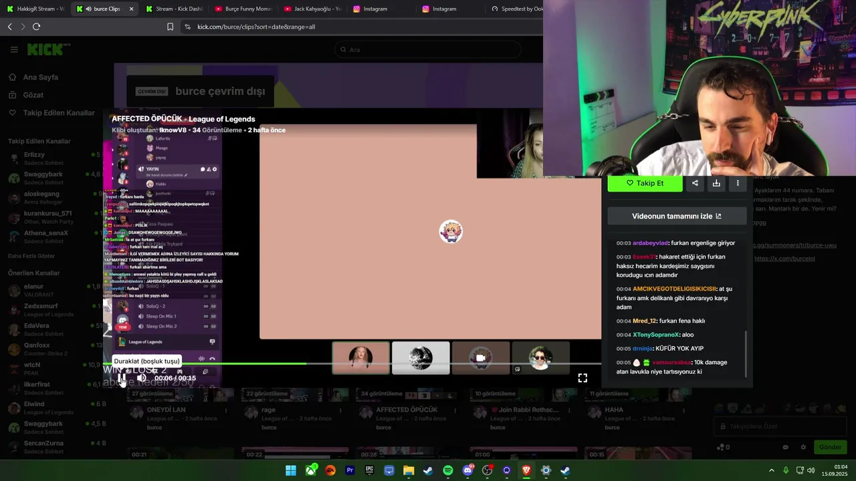Screen dimensions: 856x481
Task: Expand Daha Fazla Göster in sidebar
Action: pos(31,256)
